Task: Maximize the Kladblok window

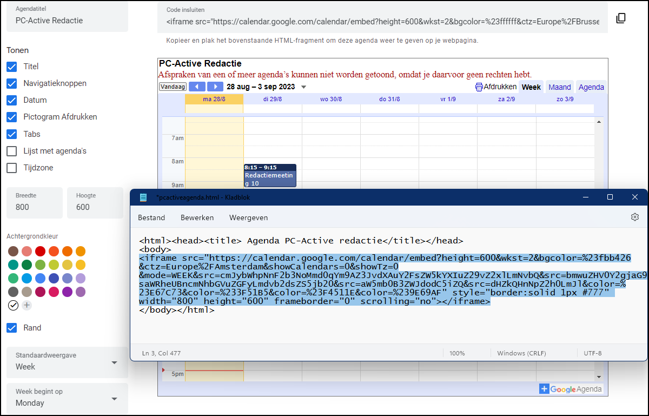Action: [x=610, y=197]
